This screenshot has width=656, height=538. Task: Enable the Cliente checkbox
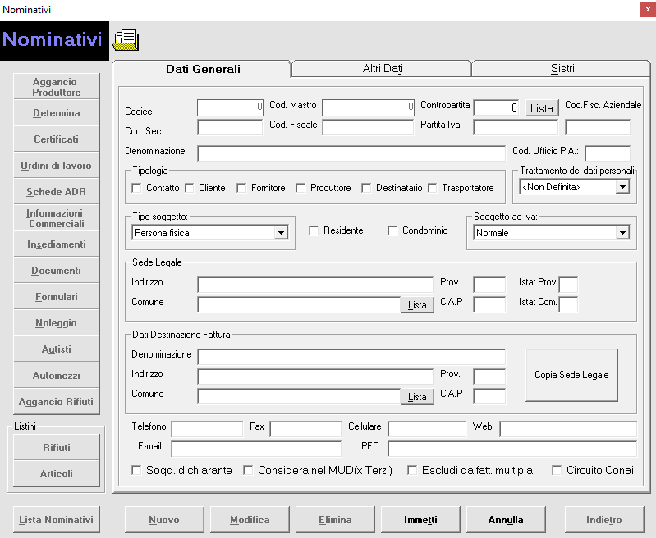tap(189, 188)
